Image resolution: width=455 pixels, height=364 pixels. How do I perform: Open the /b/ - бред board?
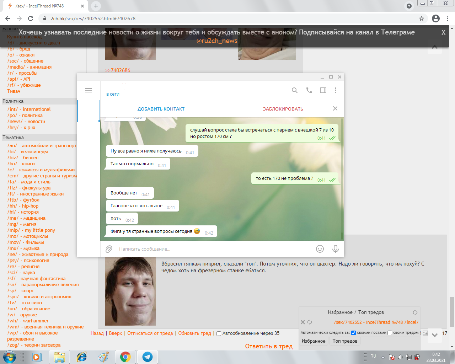(x=19, y=49)
